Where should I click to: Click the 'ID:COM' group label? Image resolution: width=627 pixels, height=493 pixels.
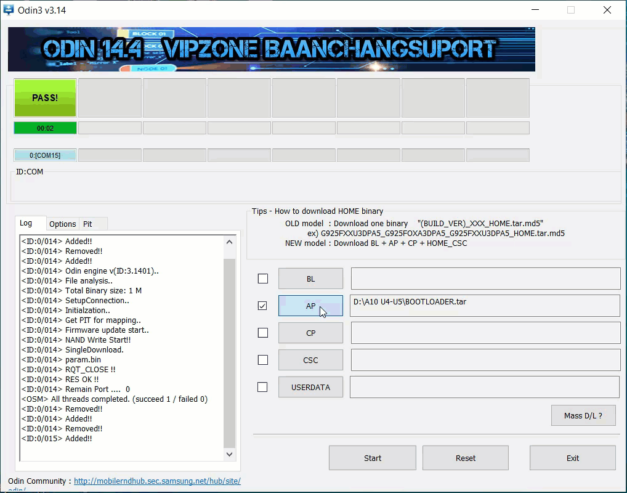point(30,172)
